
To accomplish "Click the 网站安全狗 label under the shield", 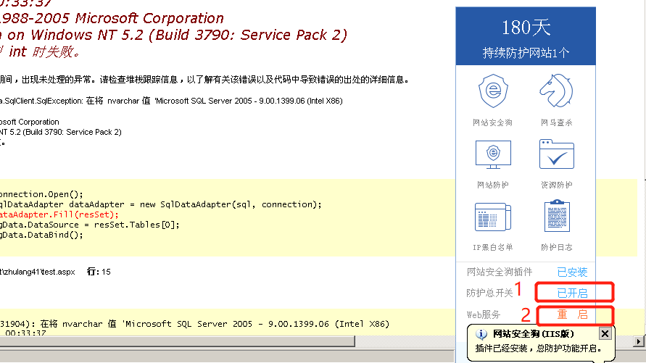I will [493, 122].
